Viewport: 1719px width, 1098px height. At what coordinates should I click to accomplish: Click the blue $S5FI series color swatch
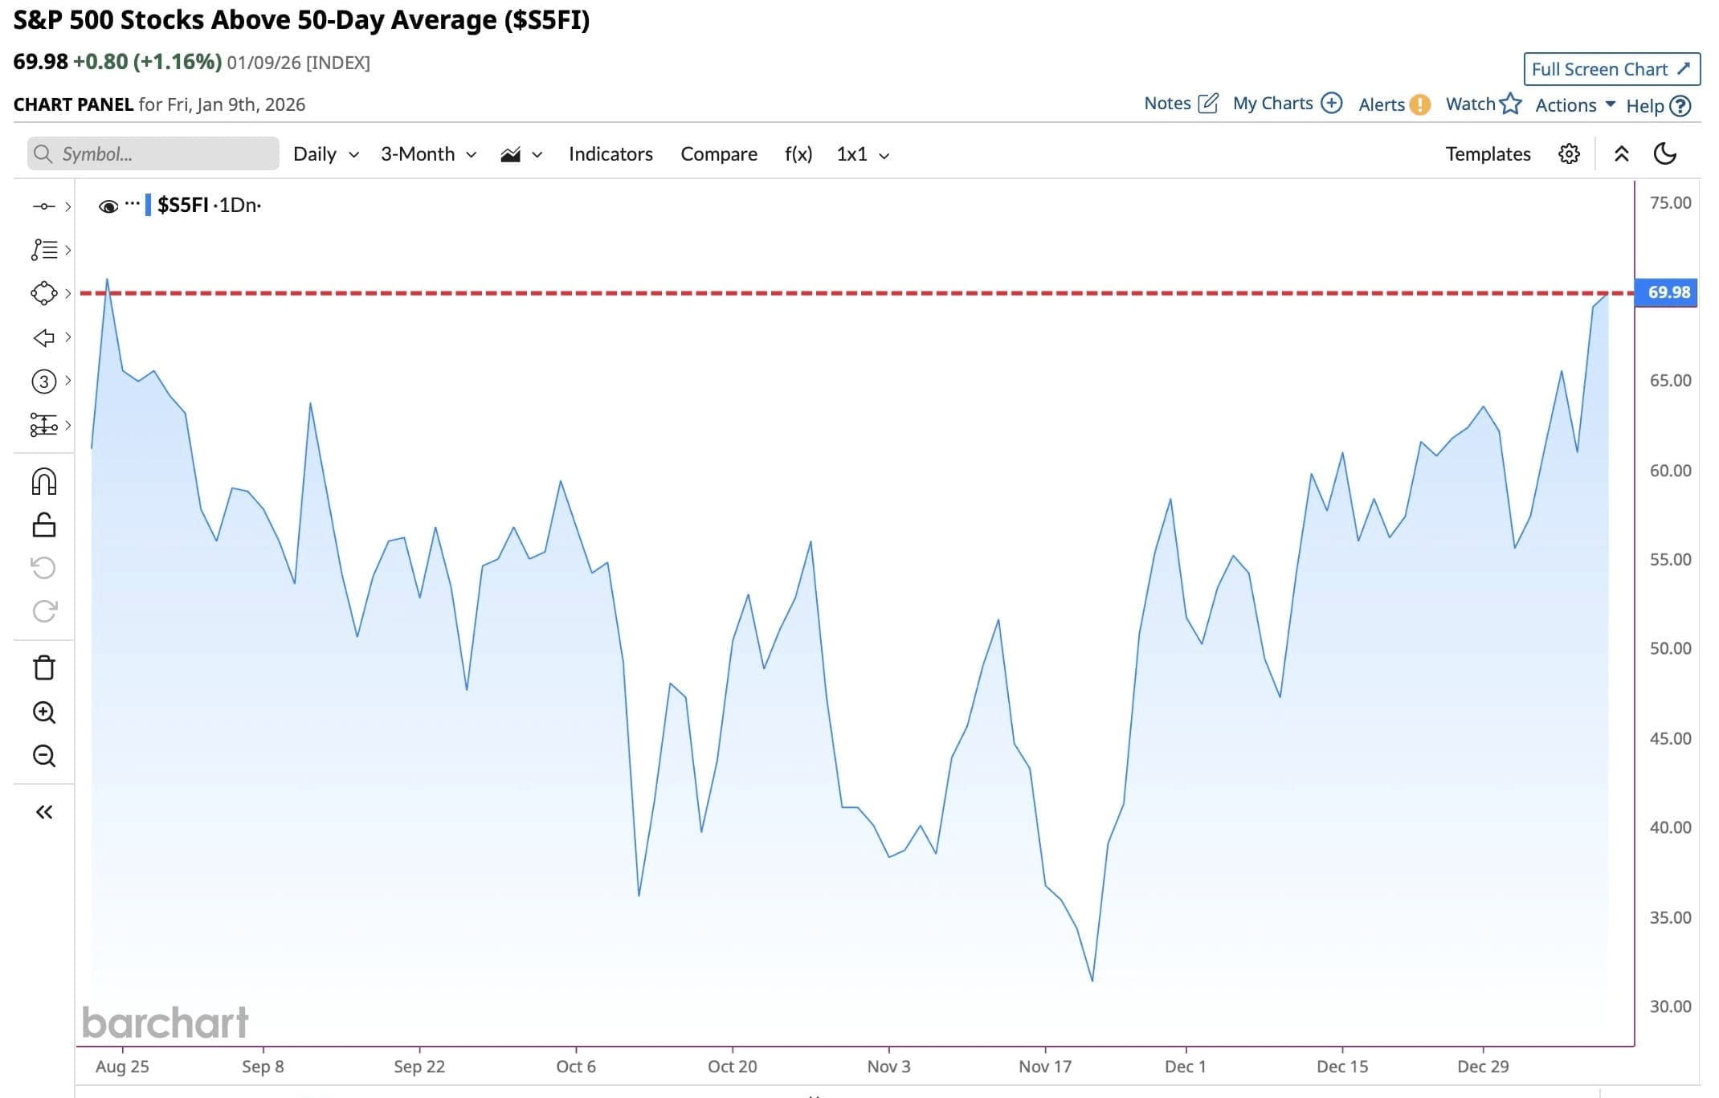(148, 205)
